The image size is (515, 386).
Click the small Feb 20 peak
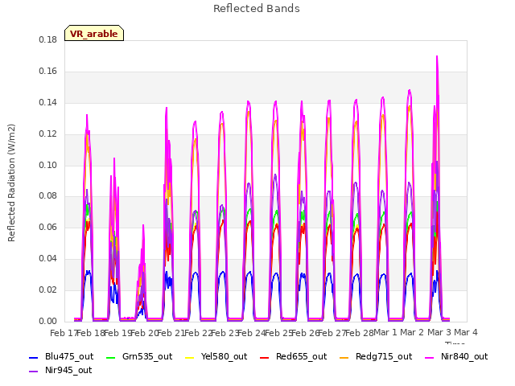143,227
